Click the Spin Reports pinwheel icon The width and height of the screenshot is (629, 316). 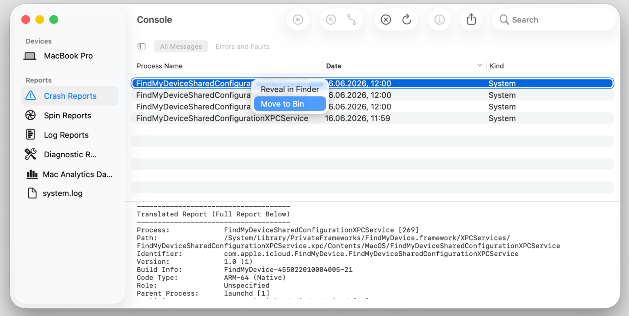pyautogui.click(x=31, y=115)
